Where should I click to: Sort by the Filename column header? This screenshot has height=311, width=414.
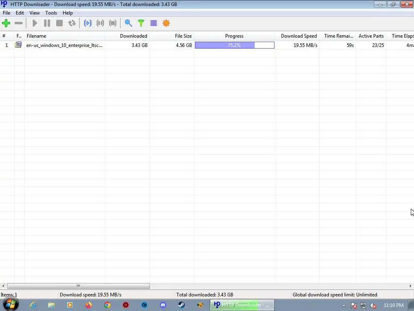[x=65, y=36]
